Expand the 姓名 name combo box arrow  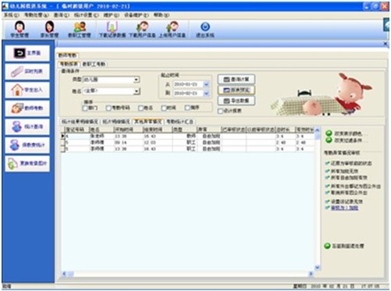click(x=137, y=91)
